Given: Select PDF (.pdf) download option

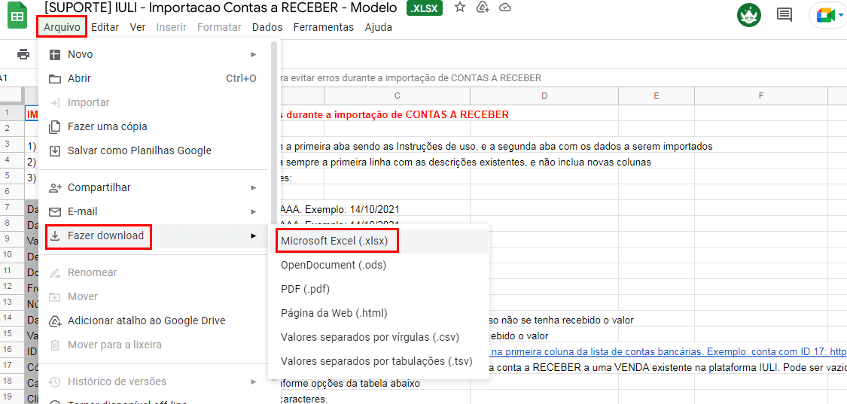Looking at the screenshot, I should click(x=305, y=289).
